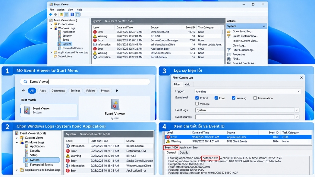Sort by Event ID column in top window
The image size is (315, 177).
pos(190,27)
